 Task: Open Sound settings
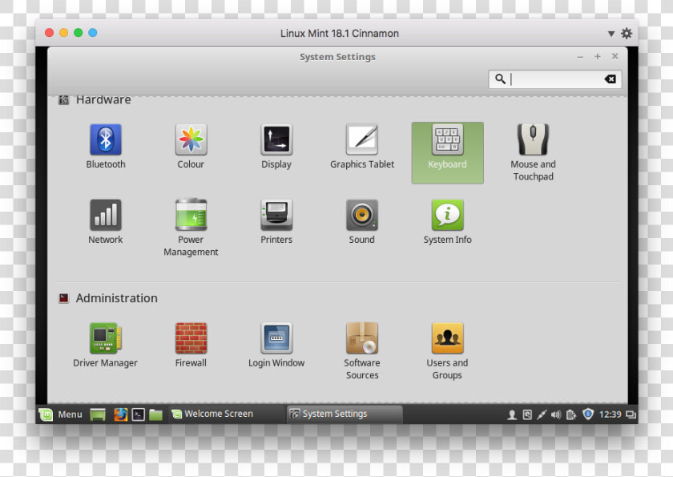click(362, 222)
